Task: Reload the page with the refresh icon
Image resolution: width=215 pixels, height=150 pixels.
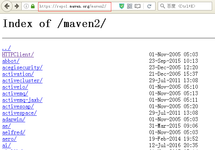Action: (149, 6)
